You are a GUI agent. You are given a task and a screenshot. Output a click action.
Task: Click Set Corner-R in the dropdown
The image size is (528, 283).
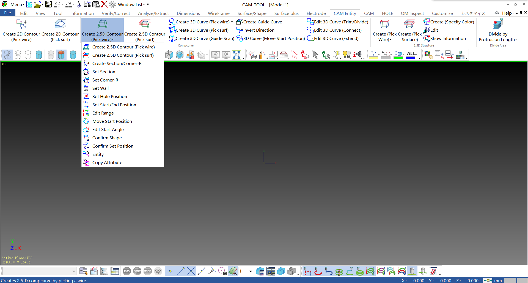(123, 80)
